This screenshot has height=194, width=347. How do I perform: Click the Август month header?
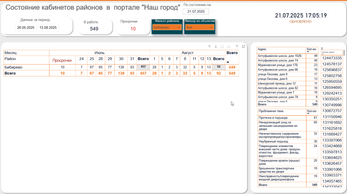tap(188, 53)
